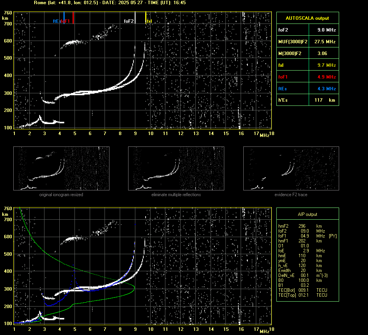Click the 'evidence F2 trace' caption
The width and height of the screenshot is (368, 335).
tap(291, 195)
